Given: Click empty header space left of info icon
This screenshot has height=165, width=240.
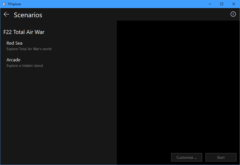Looking at the screenshot, I should [156, 15].
